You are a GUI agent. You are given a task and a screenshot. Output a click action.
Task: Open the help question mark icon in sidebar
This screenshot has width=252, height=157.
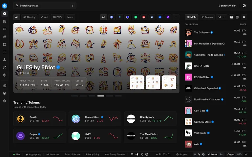coord(5,101)
